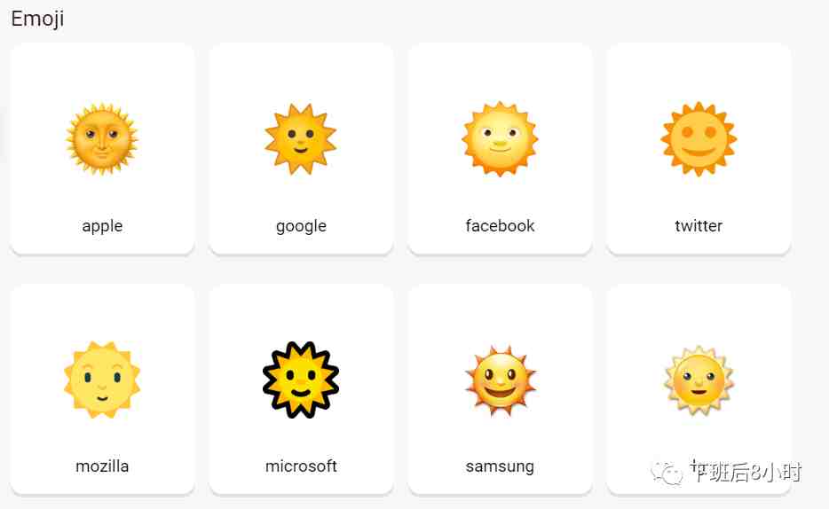829x509 pixels.
Task: Choose the Facebook sun face emoji
Action: click(500, 139)
